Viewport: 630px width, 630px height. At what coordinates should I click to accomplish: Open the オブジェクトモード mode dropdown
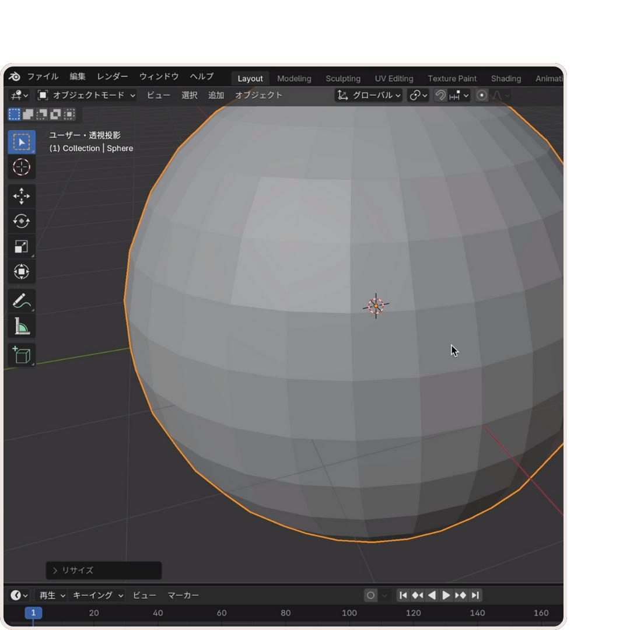click(x=87, y=95)
